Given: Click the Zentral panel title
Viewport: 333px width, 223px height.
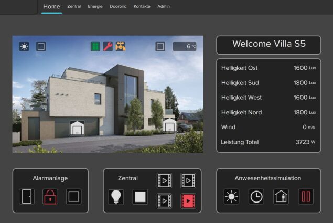Looking at the screenshot, I should [128, 178].
